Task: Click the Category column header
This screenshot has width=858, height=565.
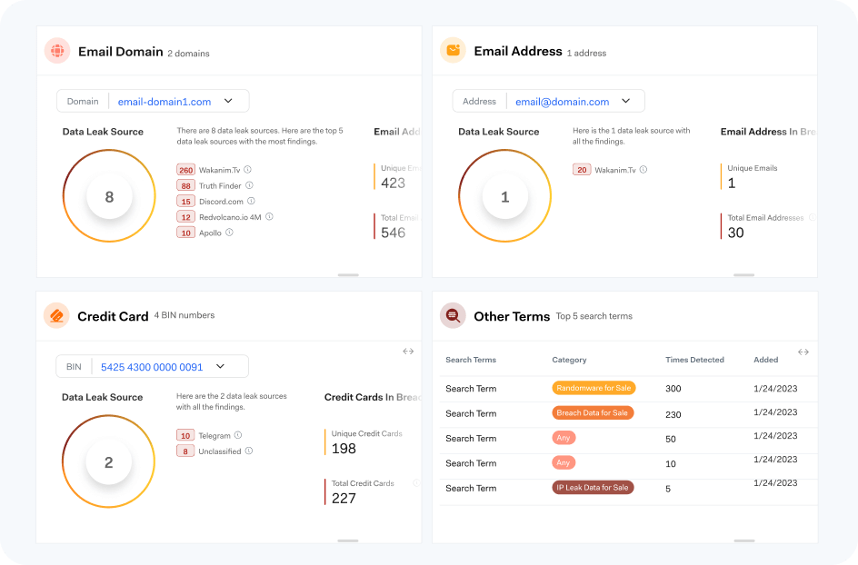Action: (x=569, y=360)
